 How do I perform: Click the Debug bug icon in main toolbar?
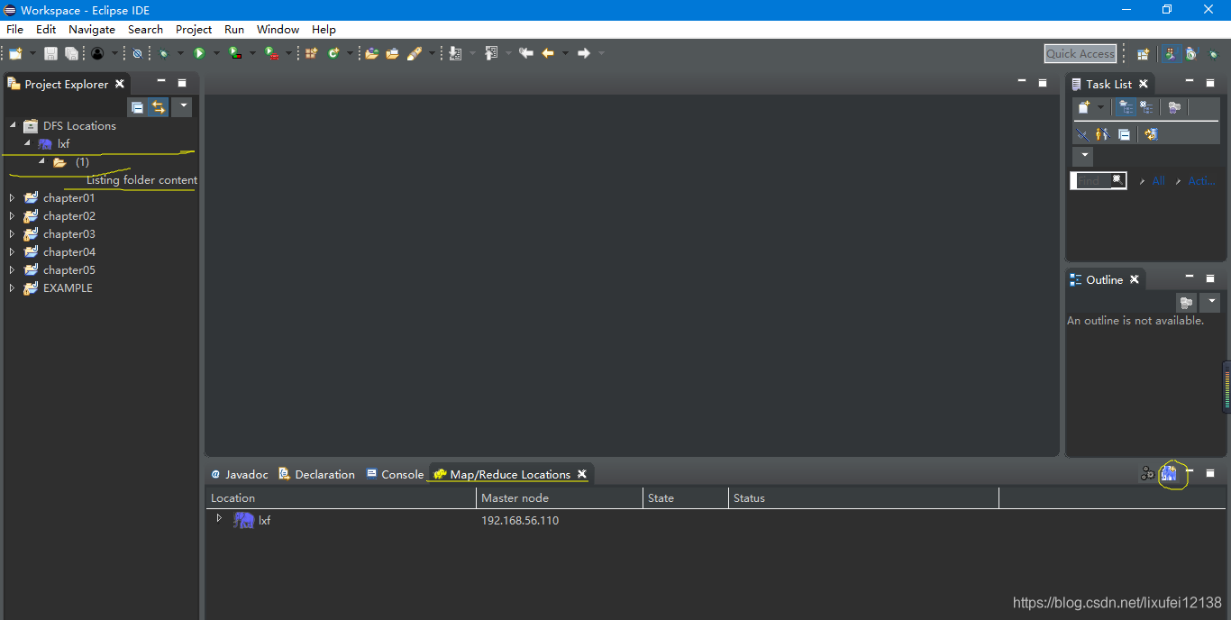[164, 53]
